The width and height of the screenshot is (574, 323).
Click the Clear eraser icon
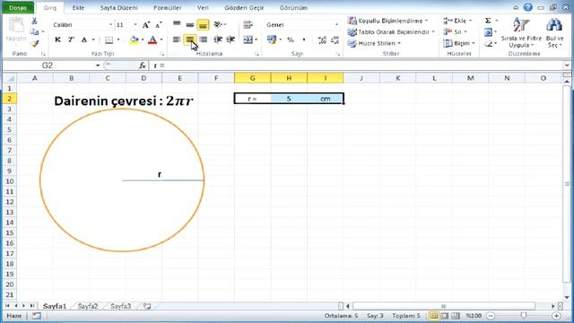[x=488, y=44]
